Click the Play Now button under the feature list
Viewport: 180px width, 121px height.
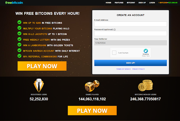[42, 66]
